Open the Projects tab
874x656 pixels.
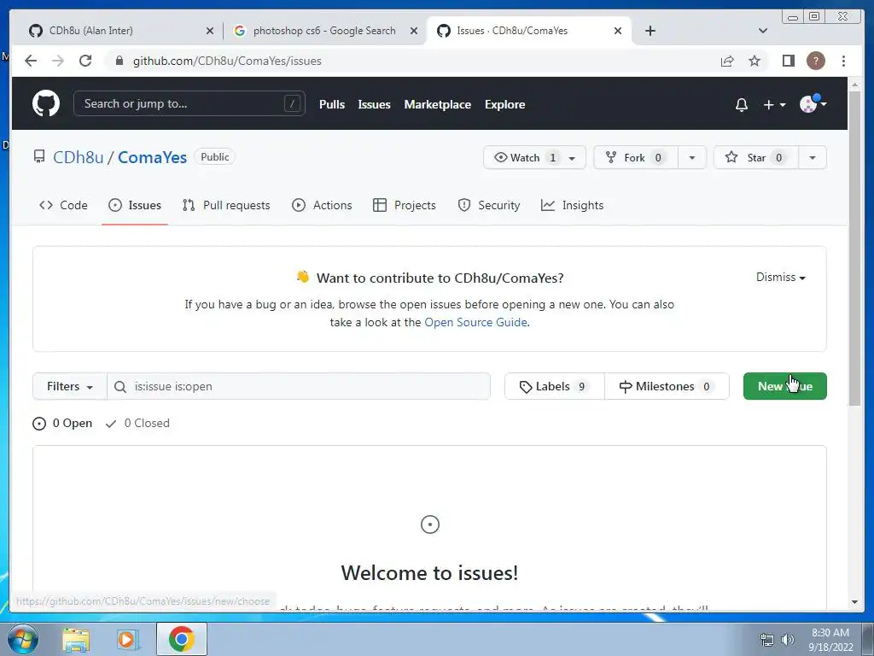click(404, 205)
